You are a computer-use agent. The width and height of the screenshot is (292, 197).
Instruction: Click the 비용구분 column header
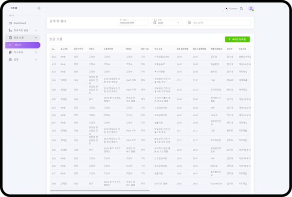[x=242, y=49]
